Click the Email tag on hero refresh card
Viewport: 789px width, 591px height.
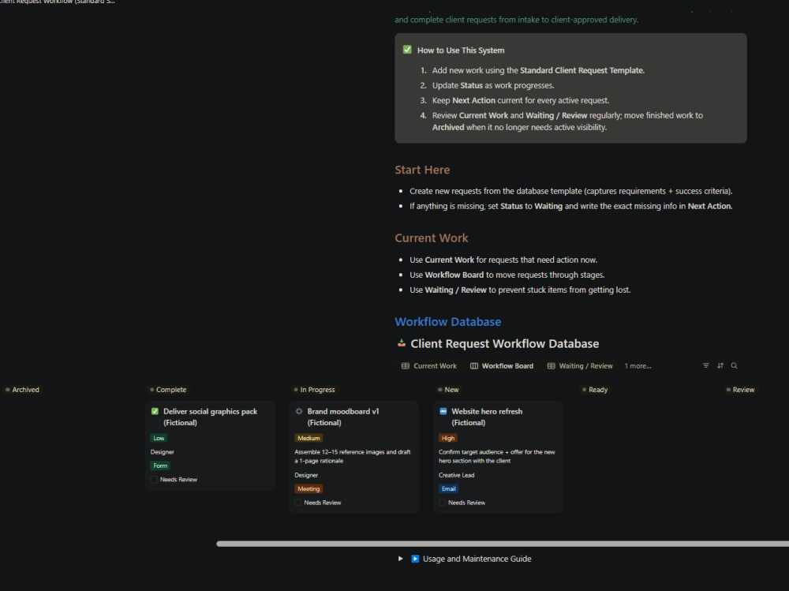pyautogui.click(x=448, y=488)
